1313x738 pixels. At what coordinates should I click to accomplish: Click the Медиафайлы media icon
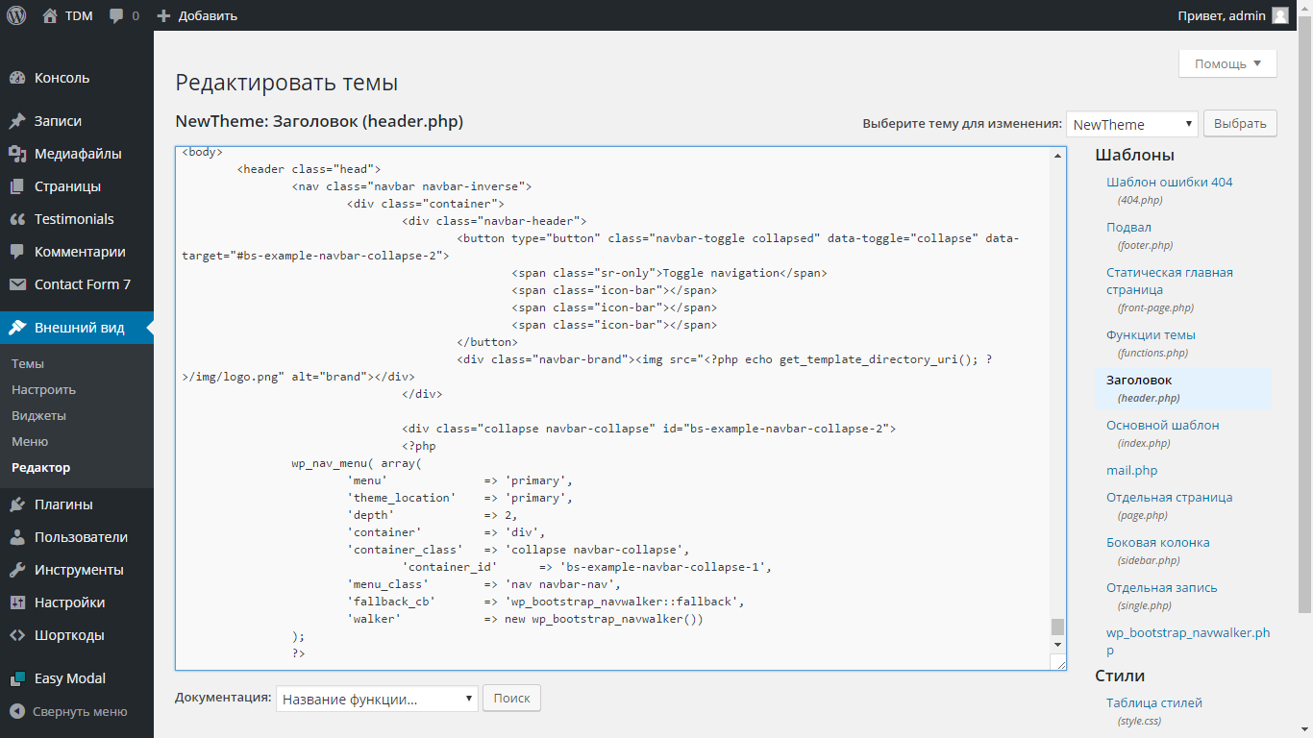click(16, 154)
